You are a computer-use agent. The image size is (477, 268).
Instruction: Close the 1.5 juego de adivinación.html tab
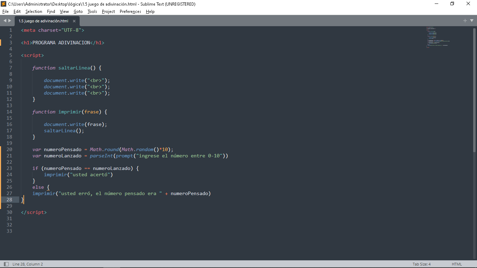[x=74, y=21]
